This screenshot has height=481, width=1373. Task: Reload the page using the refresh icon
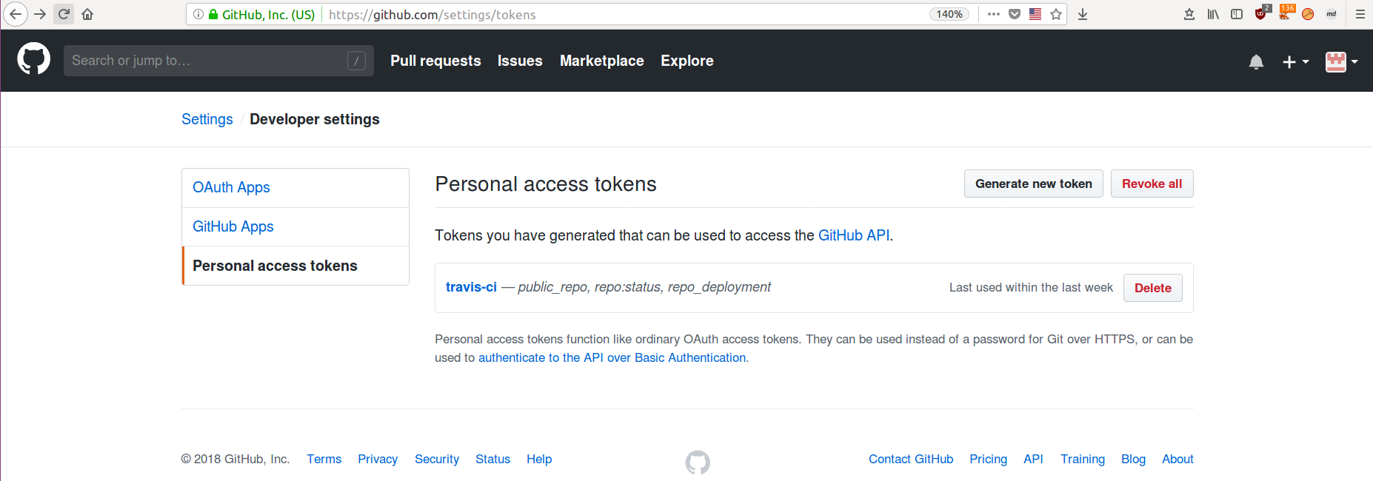point(64,14)
